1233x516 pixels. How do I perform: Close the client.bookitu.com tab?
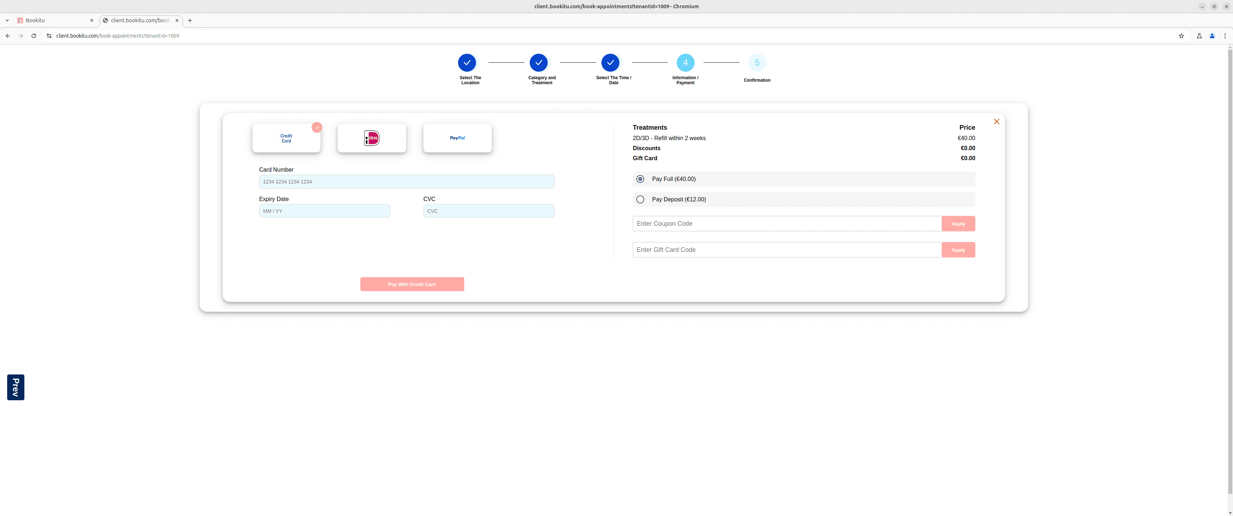coord(177,20)
